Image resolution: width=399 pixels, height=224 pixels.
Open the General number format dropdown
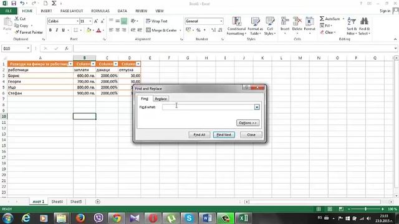coord(221,21)
